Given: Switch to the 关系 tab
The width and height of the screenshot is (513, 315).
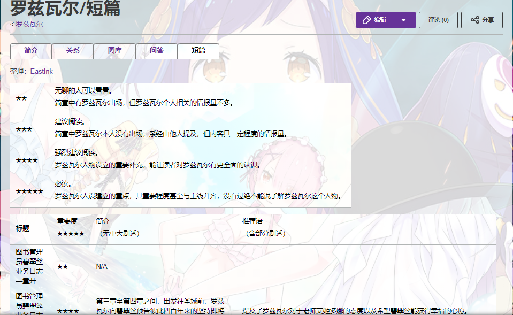Looking at the screenshot, I should coord(73,51).
